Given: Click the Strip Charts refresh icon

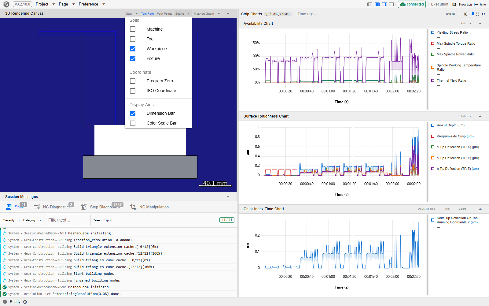Looking at the screenshot, I should (x=483, y=14).
